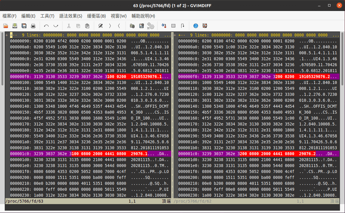Click line 00000140 in left pane
This screenshot has height=213, width=345.
click(x=90, y=106)
